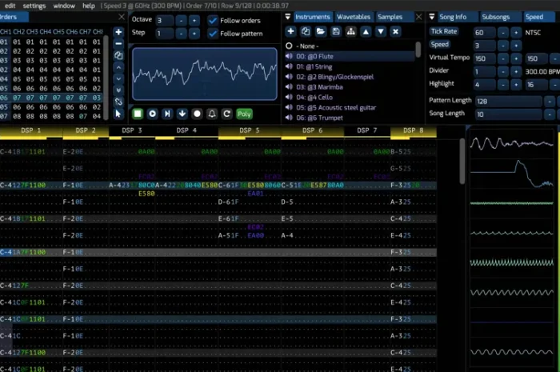
Task: Select the 06: @6 Trumpet instrument
Action: pos(350,118)
